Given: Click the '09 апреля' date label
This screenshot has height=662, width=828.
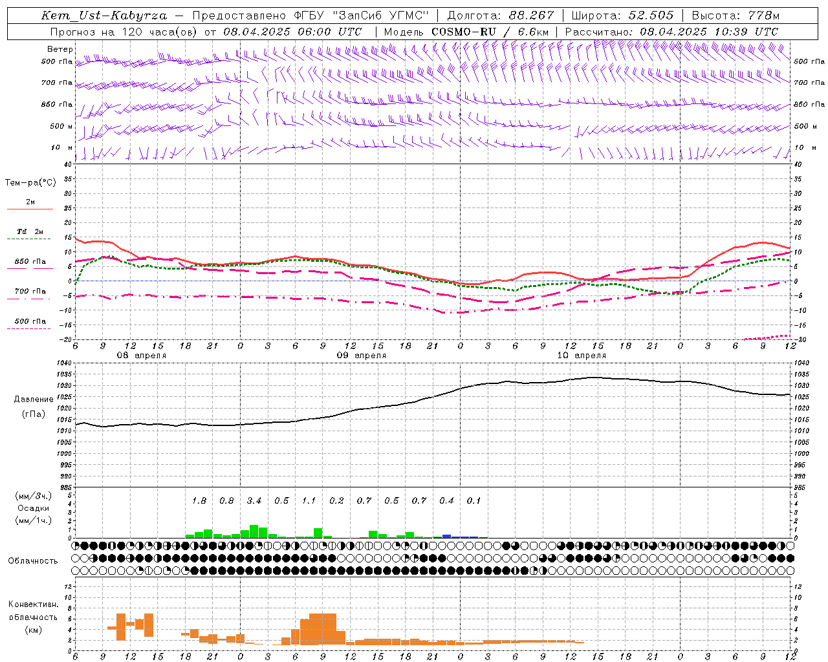Looking at the screenshot, I should point(361,356).
